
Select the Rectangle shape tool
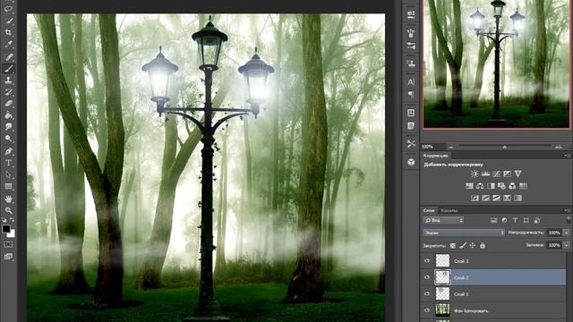pyautogui.click(x=8, y=186)
